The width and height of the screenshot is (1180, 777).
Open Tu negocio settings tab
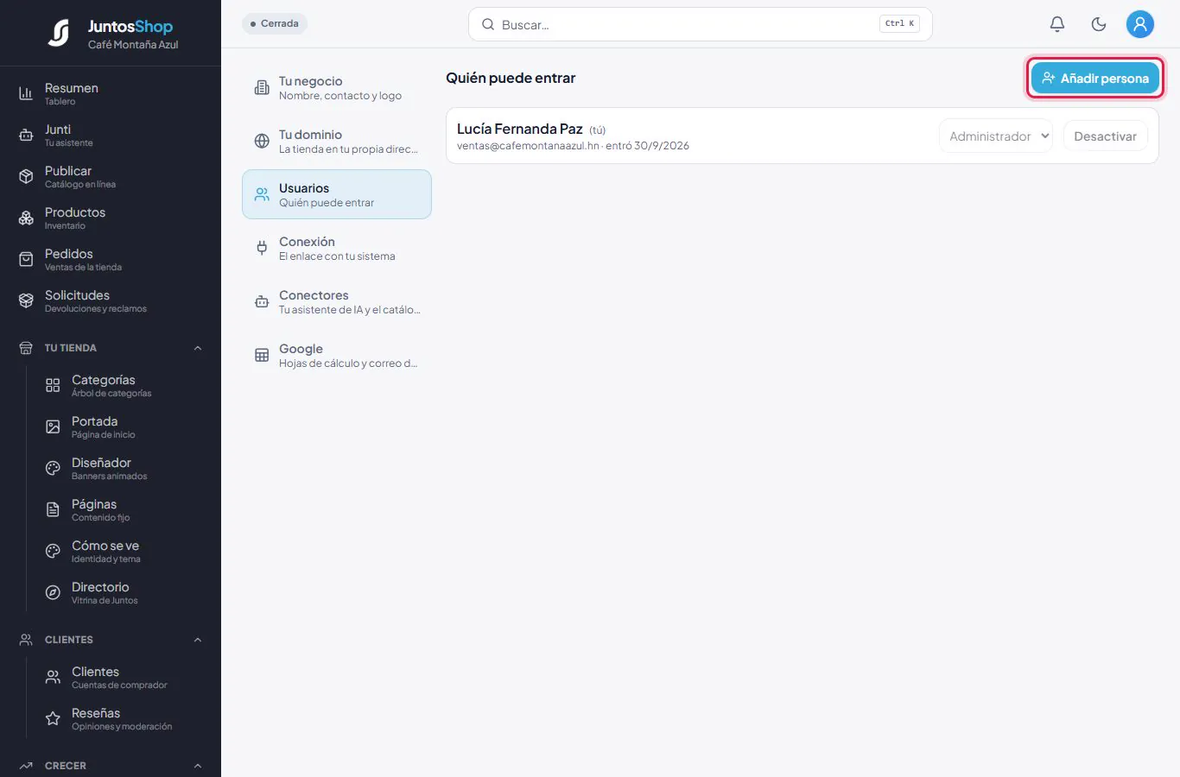coord(337,87)
